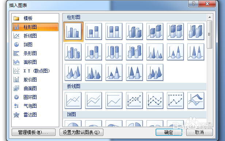
Task: Select the X Y (散点图) category
Action: (35, 71)
